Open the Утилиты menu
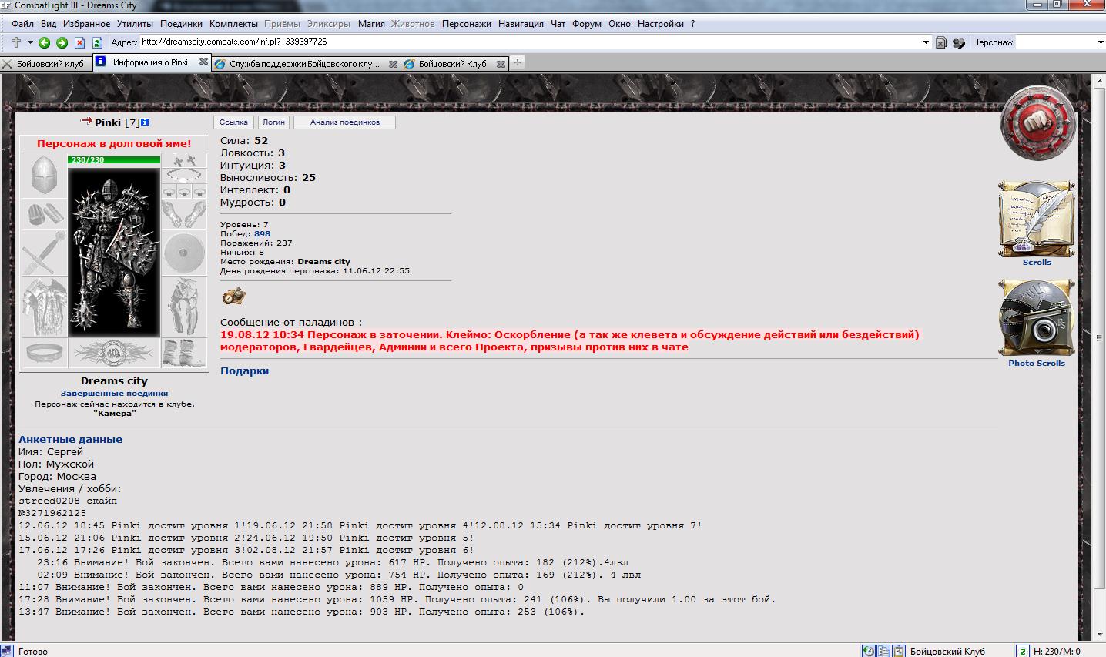1106x657 pixels. coord(135,24)
